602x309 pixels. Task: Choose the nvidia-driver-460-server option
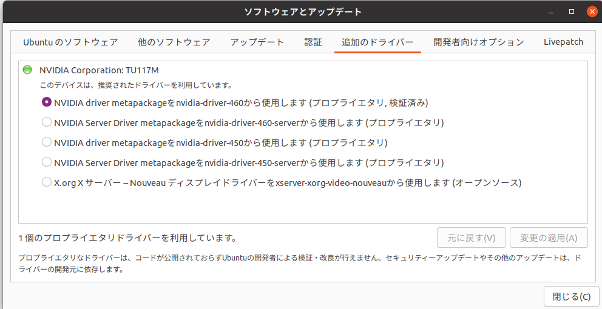pyautogui.click(x=47, y=122)
